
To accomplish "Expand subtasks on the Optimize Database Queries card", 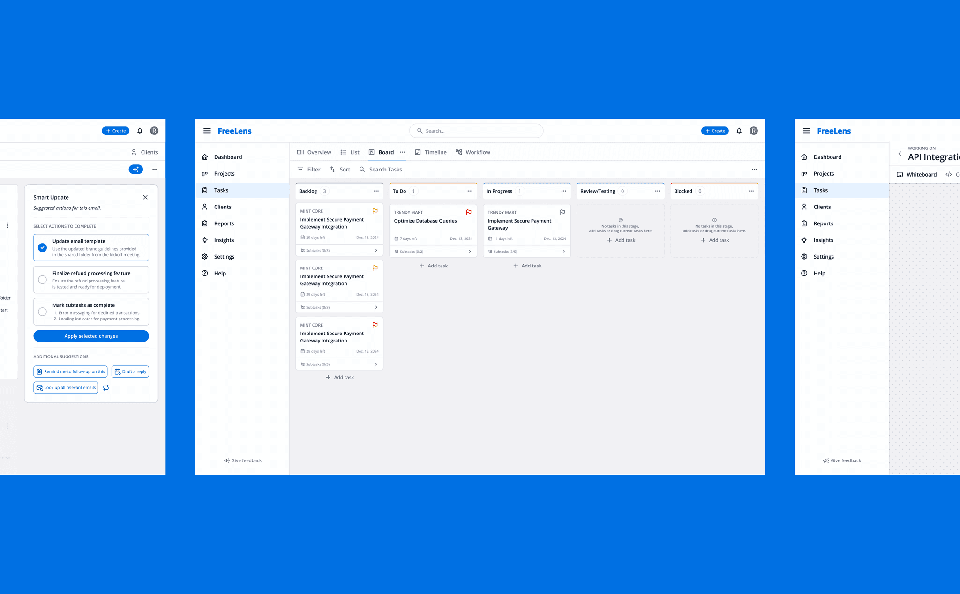I will coord(470,252).
